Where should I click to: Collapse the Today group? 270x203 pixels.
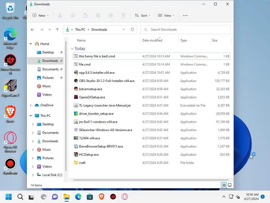[72, 49]
